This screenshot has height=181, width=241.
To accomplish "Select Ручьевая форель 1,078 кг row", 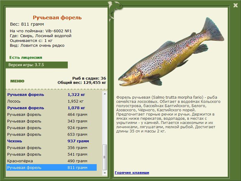I will click(52, 108).
